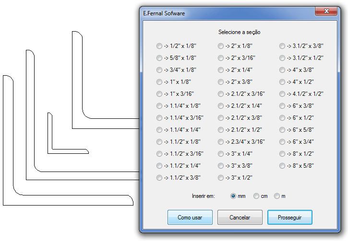
Task: Close the E.Fernal Sofware dialog
Action: coord(326,11)
